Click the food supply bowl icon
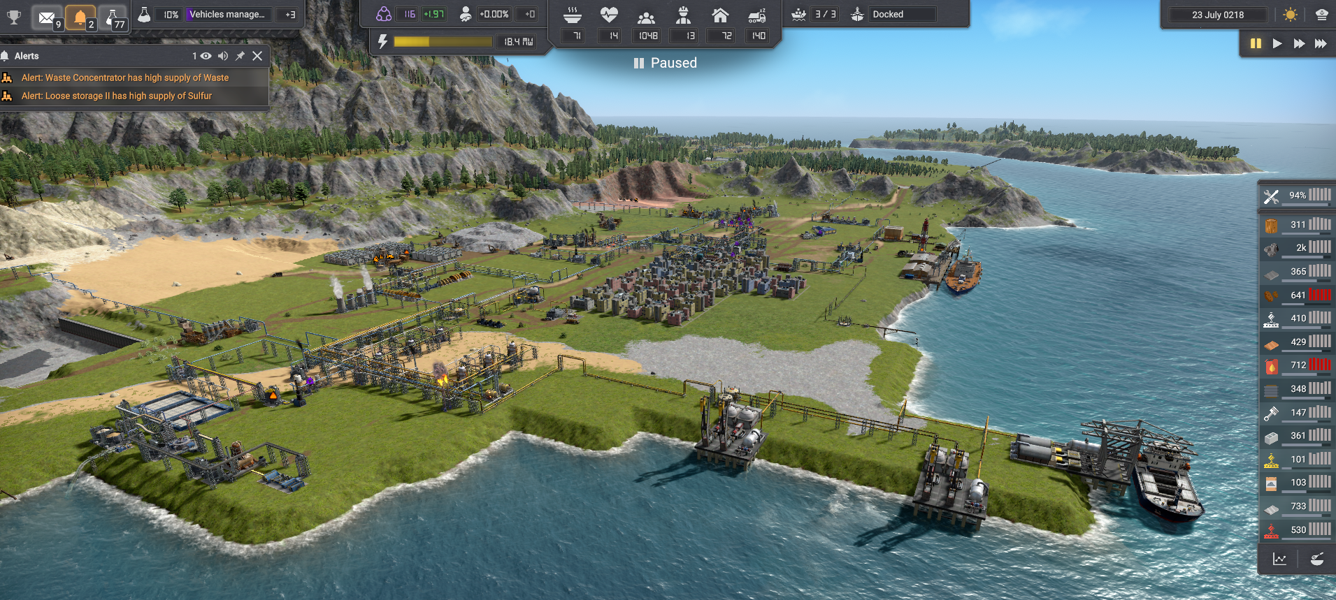The width and height of the screenshot is (1336, 600). click(x=573, y=15)
